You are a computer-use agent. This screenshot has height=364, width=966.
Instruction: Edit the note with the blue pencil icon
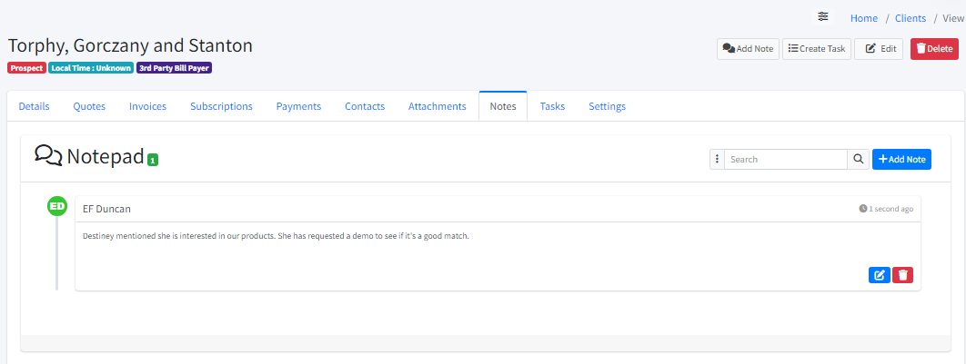point(880,275)
